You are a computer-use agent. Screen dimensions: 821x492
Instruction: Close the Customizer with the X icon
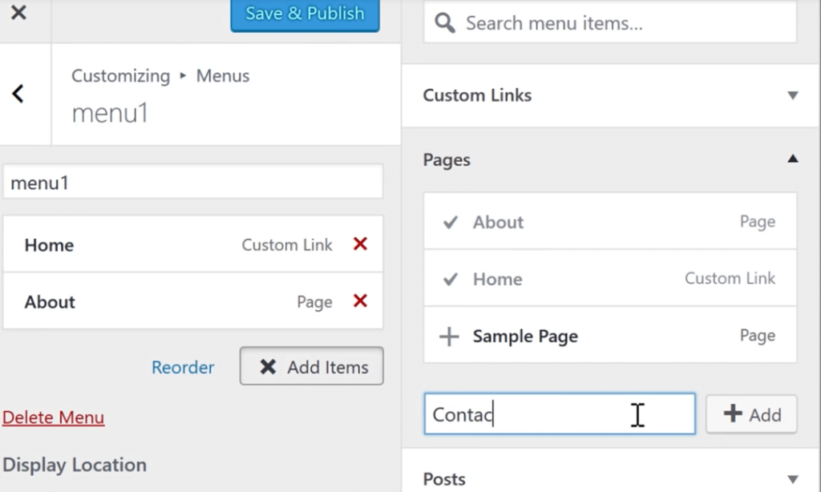[18, 12]
